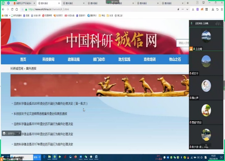The width and height of the screenshot is (225, 161).
Task: Open 科技部关于论文造假 notice link
Action: (x=40, y=114)
